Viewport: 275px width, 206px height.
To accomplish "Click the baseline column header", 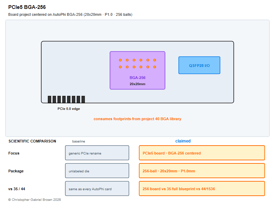I will 79,141.
